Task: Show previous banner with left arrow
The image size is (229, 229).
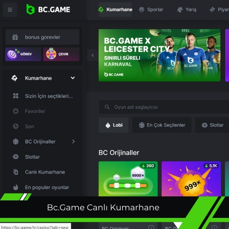Action: pyautogui.click(x=92, y=55)
